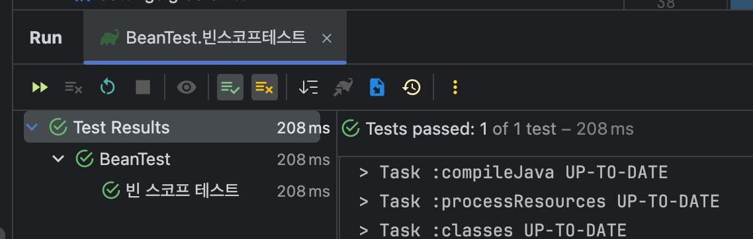Open test history clock icon
753x239 pixels.
(412, 87)
